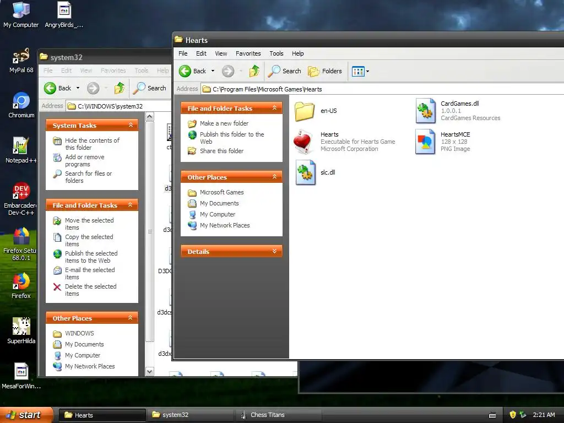Select MesaForWin desktop icon
The height and width of the screenshot is (423, 564).
[x=21, y=372]
